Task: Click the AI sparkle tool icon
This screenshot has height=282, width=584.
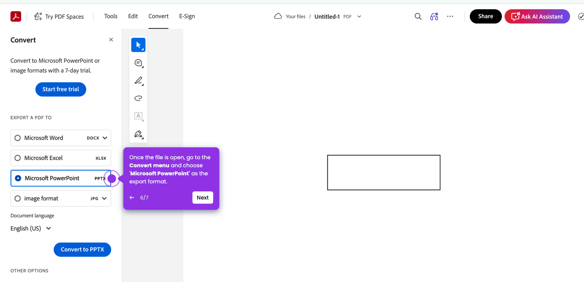Action: coord(434,16)
